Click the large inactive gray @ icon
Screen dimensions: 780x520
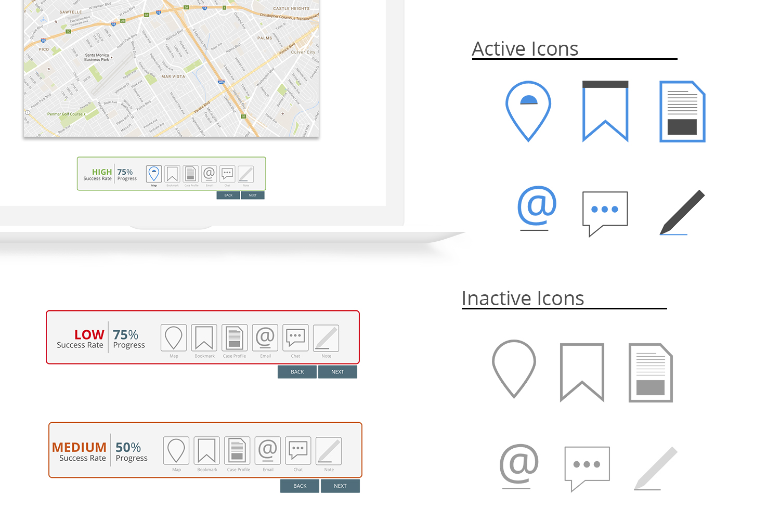(519, 466)
